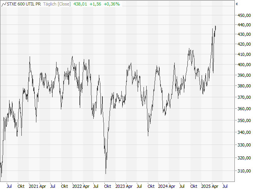
Task: Click the 330,00 price axis label
Action: tap(244, 145)
